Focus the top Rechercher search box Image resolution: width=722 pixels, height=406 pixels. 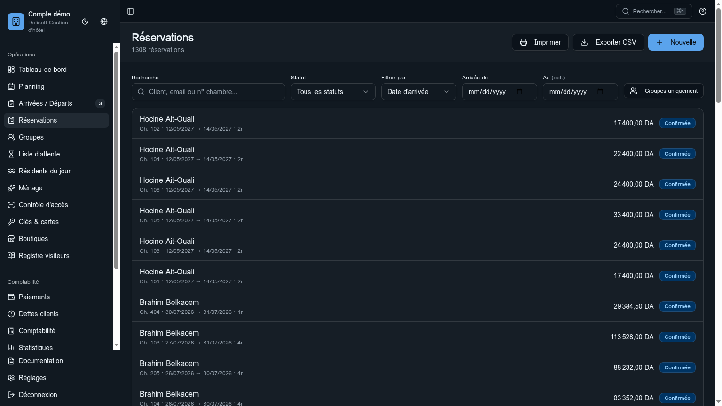(654, 11)
